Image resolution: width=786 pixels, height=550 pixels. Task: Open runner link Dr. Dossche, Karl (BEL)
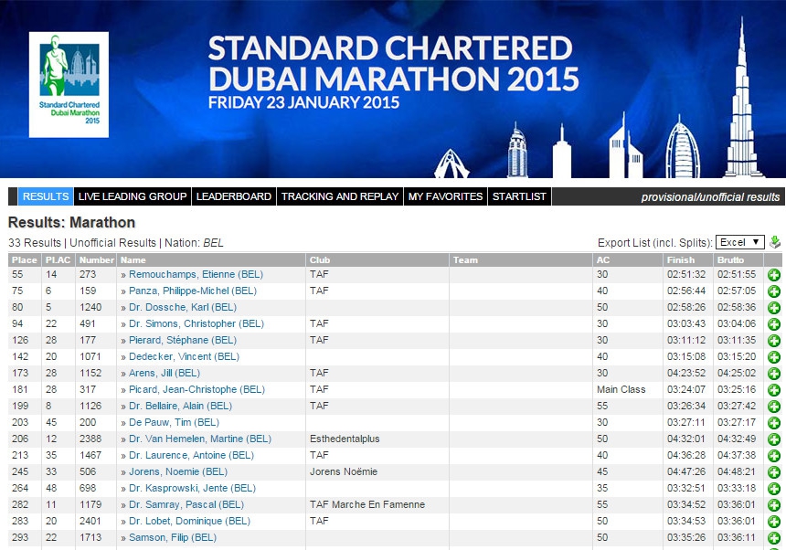tap(183, 308)
